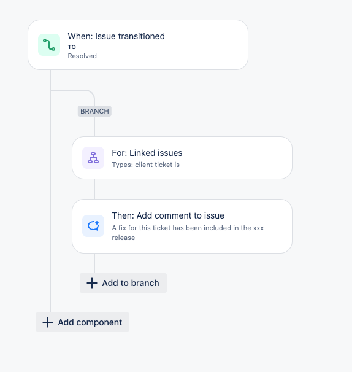Click the plus icon beside Add component
The image size is (352, 372).
[48, 322]
